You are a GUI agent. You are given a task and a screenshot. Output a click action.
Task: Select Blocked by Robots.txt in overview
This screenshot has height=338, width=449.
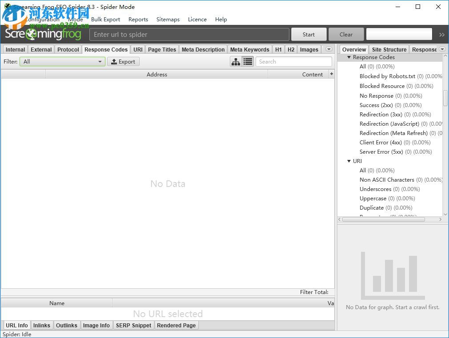pos(401,76)
